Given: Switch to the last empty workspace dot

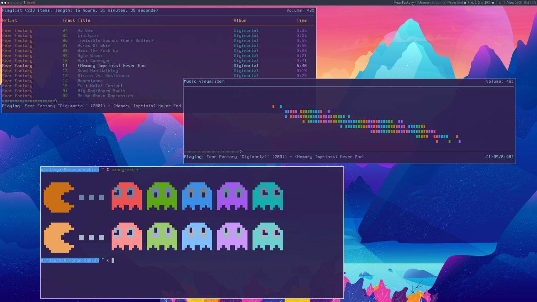Looking at the screenshot, I should point(20,3).
